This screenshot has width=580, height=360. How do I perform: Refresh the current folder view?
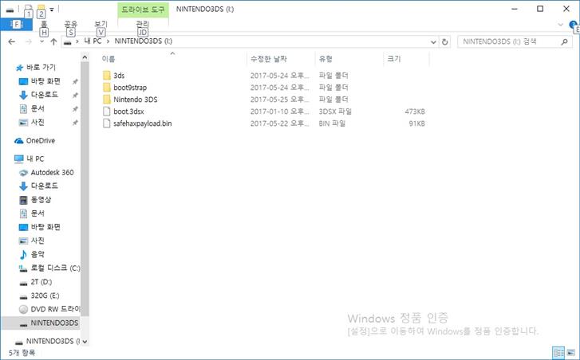coord(445,41)
